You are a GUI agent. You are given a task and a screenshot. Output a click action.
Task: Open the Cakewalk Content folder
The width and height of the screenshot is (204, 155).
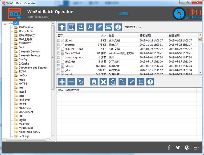[29, 52]
